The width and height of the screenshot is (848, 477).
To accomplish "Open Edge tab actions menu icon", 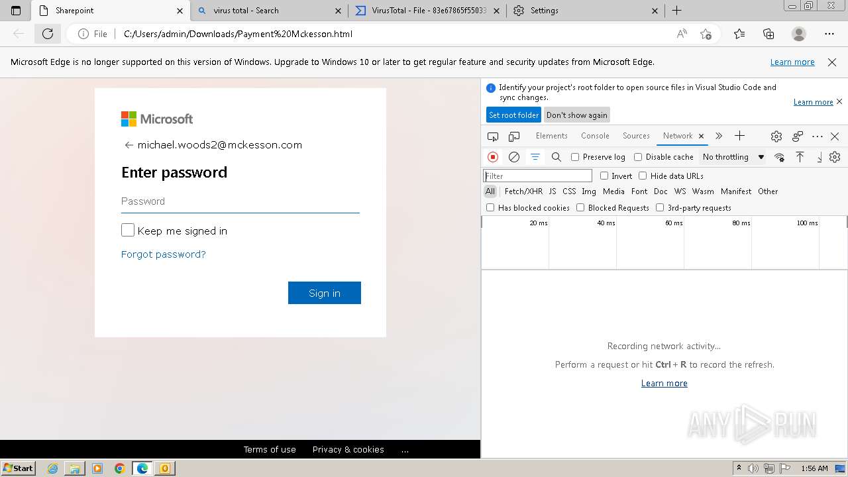I will tap(16, 11).
